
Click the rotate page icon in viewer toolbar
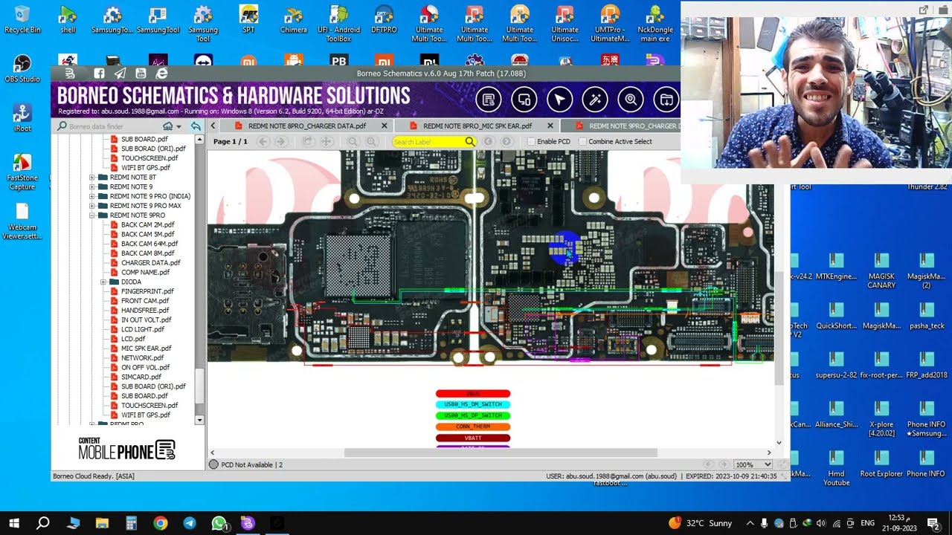click(308, 141)
